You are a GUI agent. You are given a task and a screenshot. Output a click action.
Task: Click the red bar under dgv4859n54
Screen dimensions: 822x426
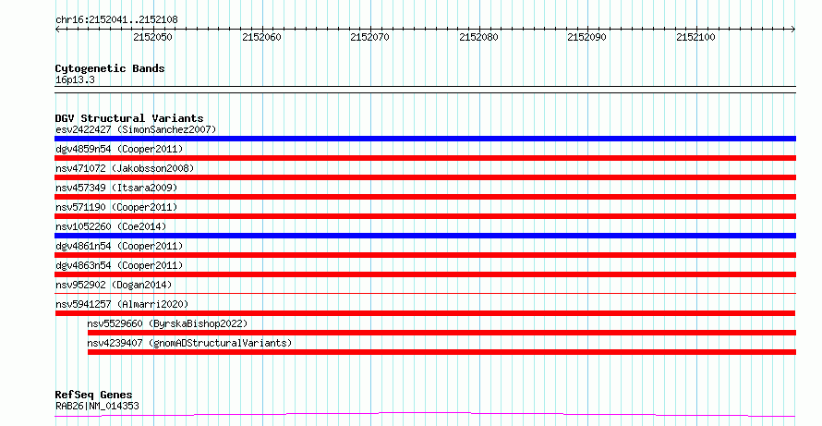click(x=425, y=158)
